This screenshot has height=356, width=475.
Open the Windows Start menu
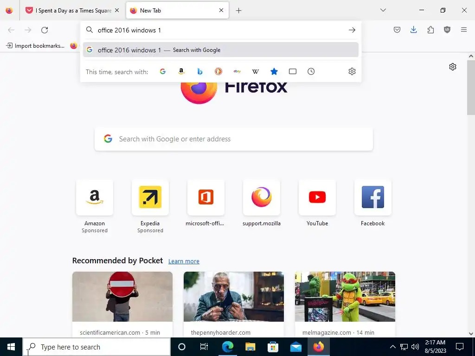coord(11,347)
